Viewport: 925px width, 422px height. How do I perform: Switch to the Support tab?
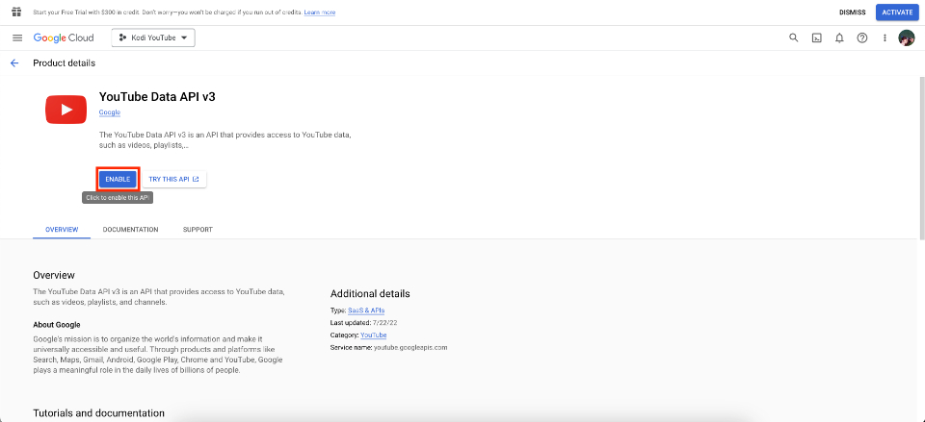(198, 230)
